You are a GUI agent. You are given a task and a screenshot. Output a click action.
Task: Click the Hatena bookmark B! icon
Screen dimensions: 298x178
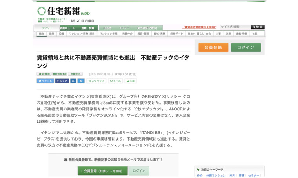click(81, 81)
